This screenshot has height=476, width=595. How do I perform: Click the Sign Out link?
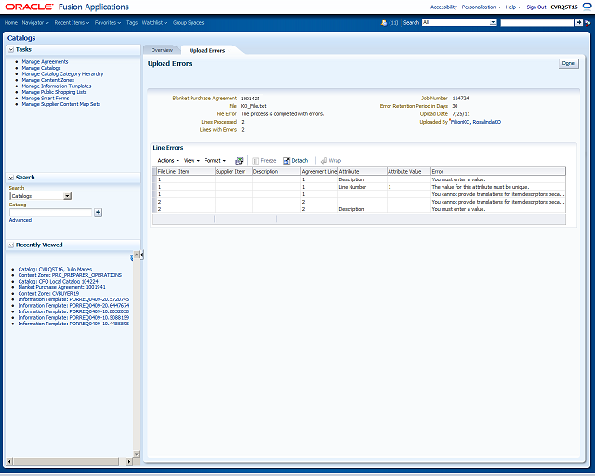(536, 7)
